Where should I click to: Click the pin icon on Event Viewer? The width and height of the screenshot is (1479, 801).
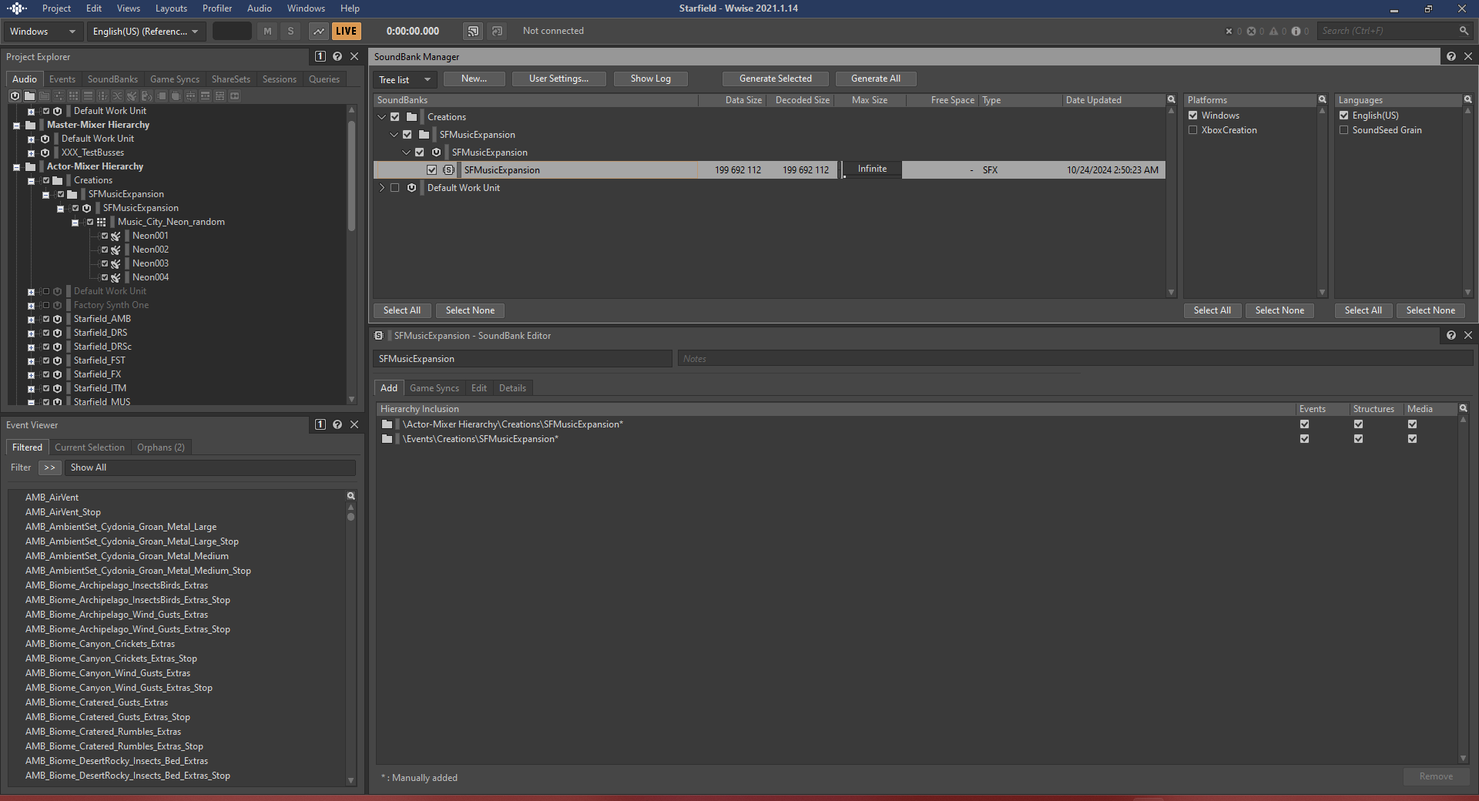coord(320,424)
